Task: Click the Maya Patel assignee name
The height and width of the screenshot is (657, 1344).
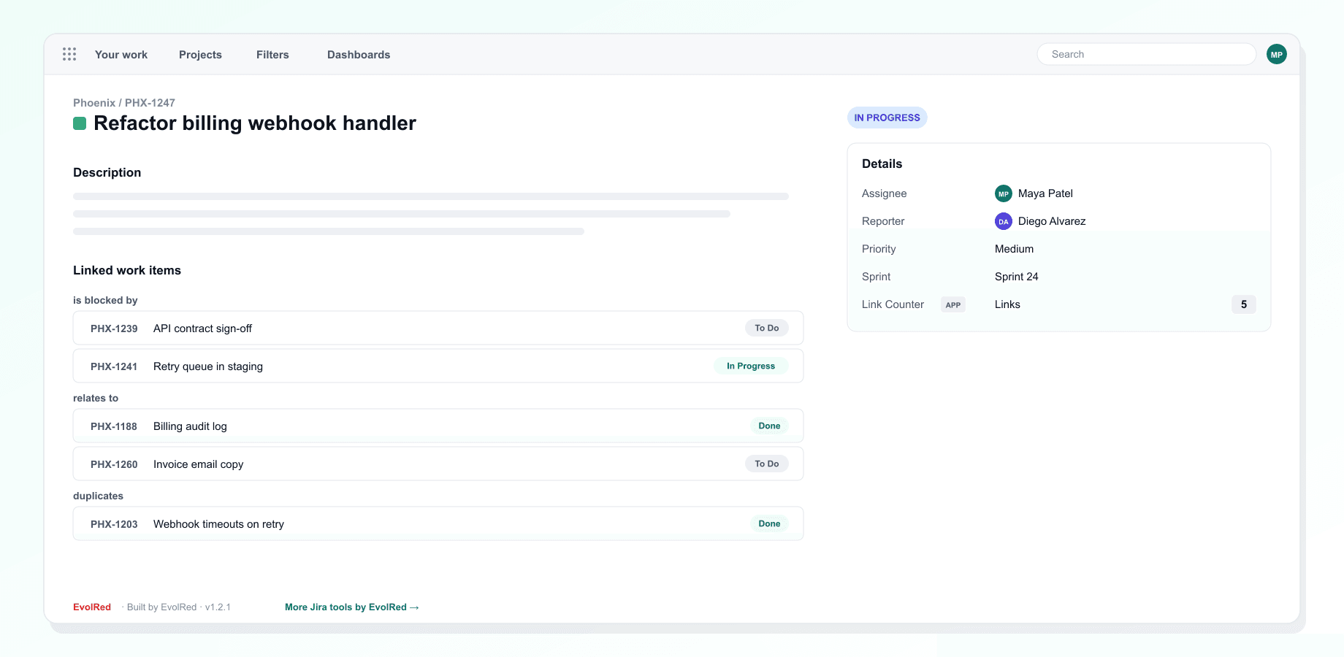Action: (x=1045, y=193)
